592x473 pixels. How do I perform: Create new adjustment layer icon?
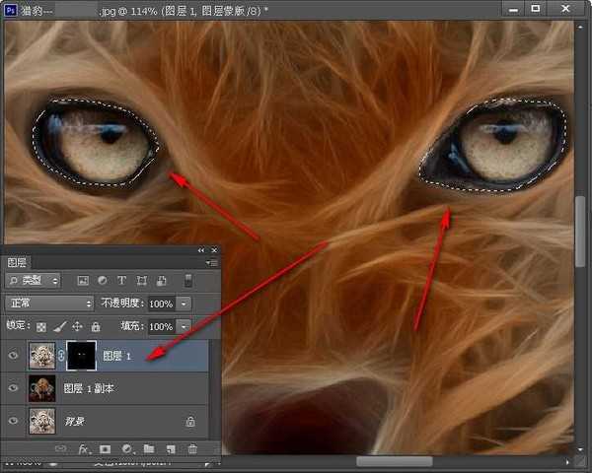(127, 449)
